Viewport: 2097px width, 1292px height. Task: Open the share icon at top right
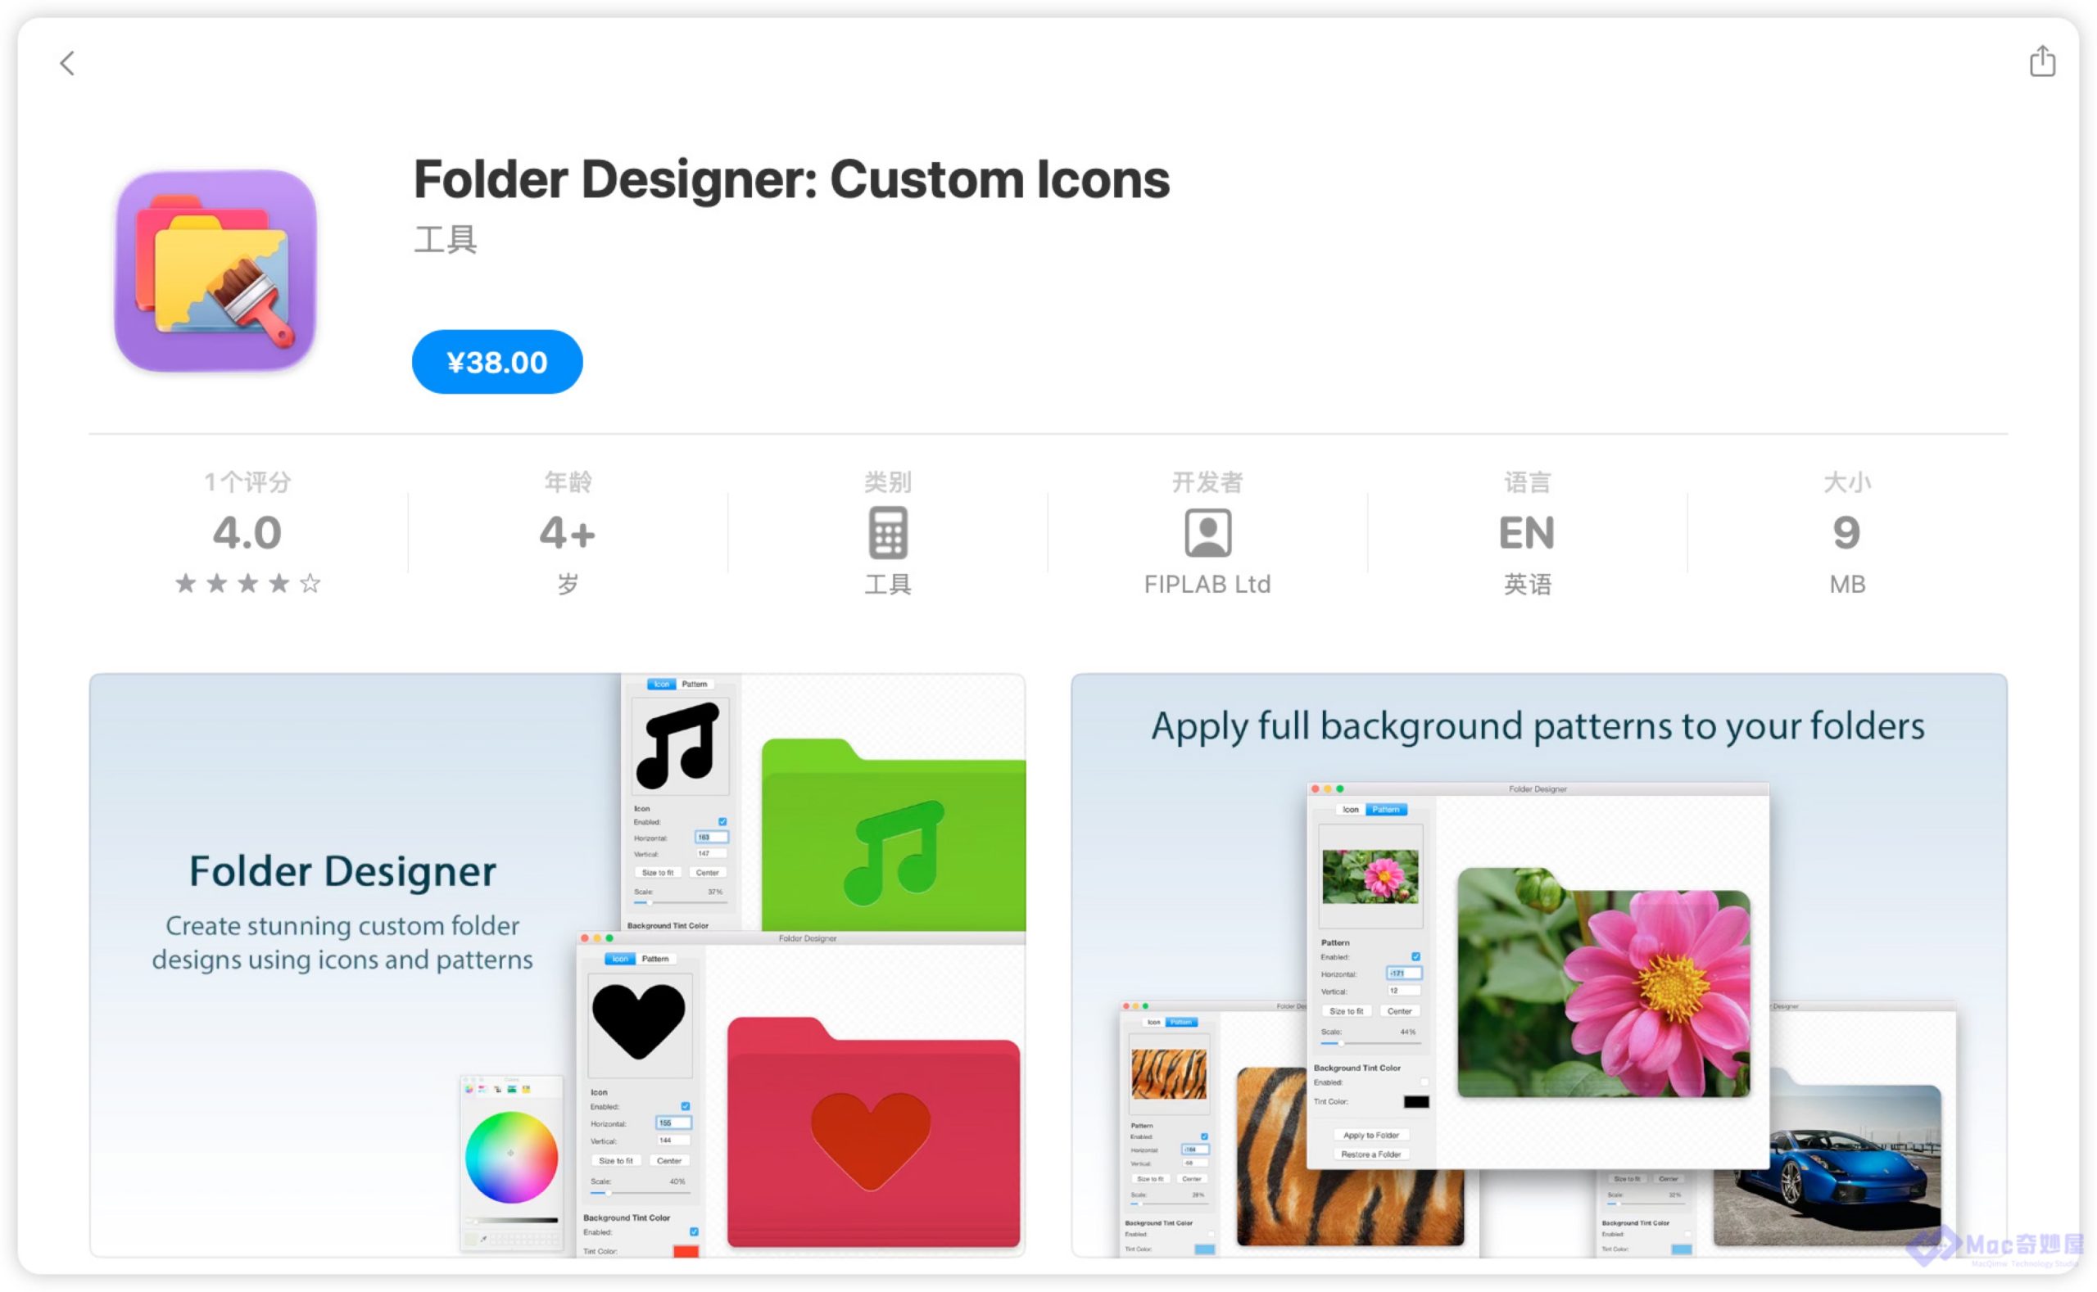pyautogui.click(x=2041, y=61)
